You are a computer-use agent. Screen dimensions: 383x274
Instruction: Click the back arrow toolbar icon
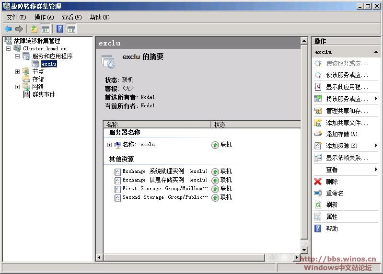coord(8,29)
